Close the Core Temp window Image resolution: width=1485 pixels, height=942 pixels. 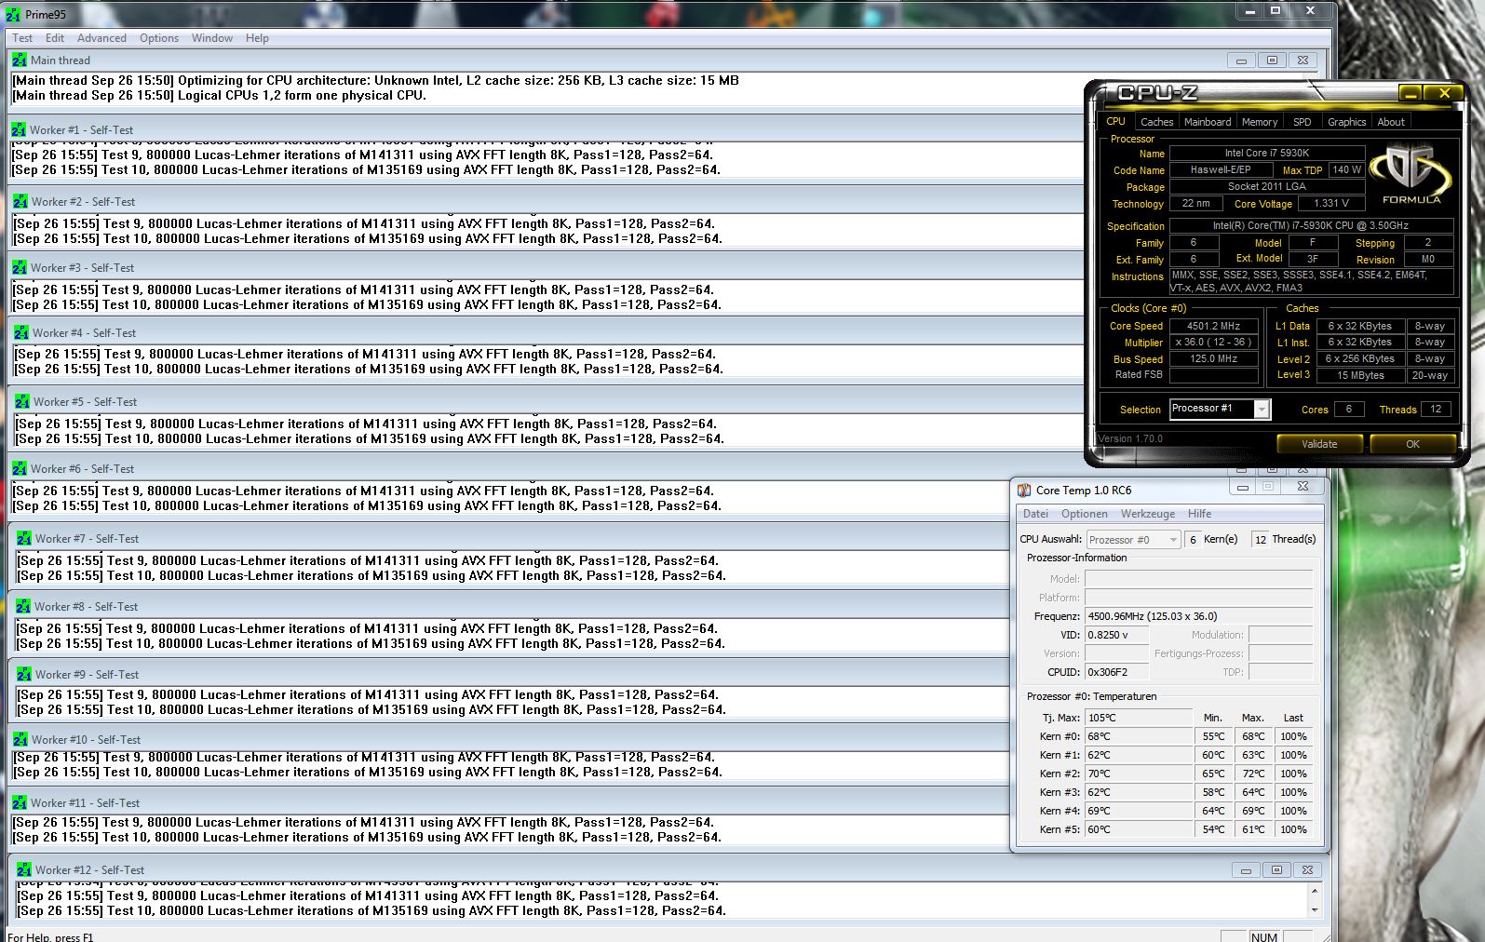1303,486
